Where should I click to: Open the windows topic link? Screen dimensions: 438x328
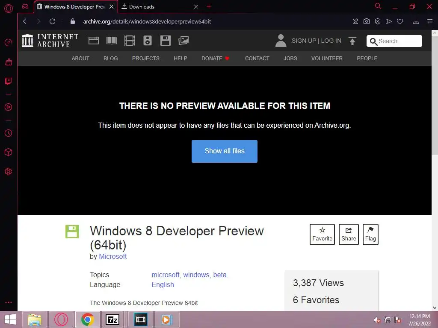(197, 275)
